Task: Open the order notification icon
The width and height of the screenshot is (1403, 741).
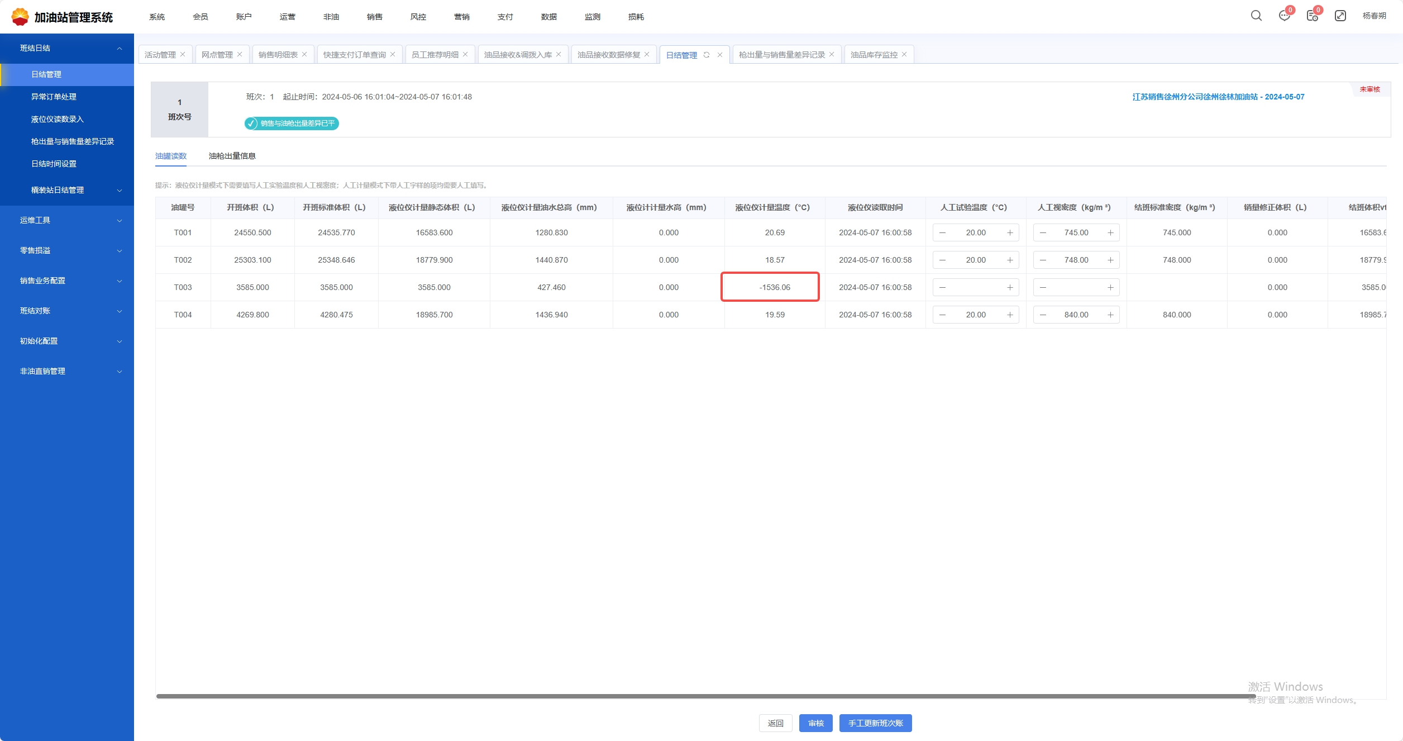Action: click(x=1312, y=16)
